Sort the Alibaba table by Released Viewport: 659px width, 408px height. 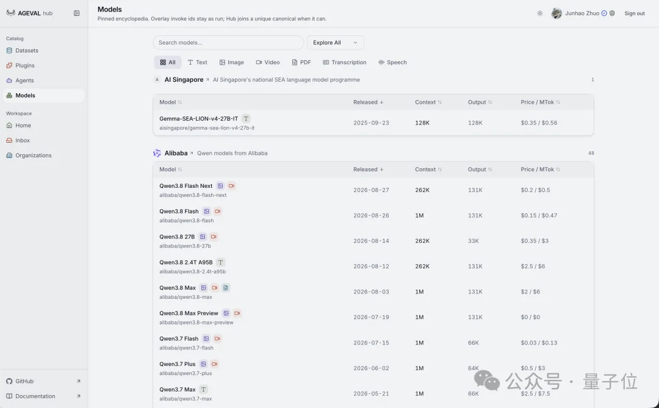coord(368,170)
